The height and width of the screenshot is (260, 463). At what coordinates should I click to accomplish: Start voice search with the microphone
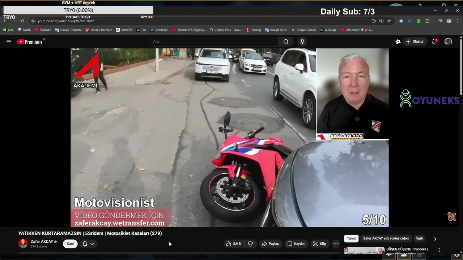click(x=302, y=42)
